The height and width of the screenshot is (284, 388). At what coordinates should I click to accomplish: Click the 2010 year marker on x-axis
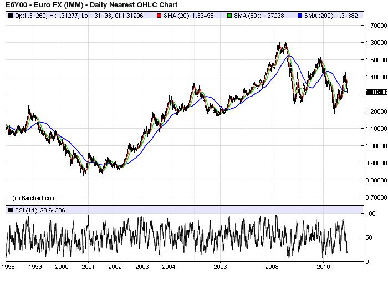pyautogui.click(x=324, y=267)
